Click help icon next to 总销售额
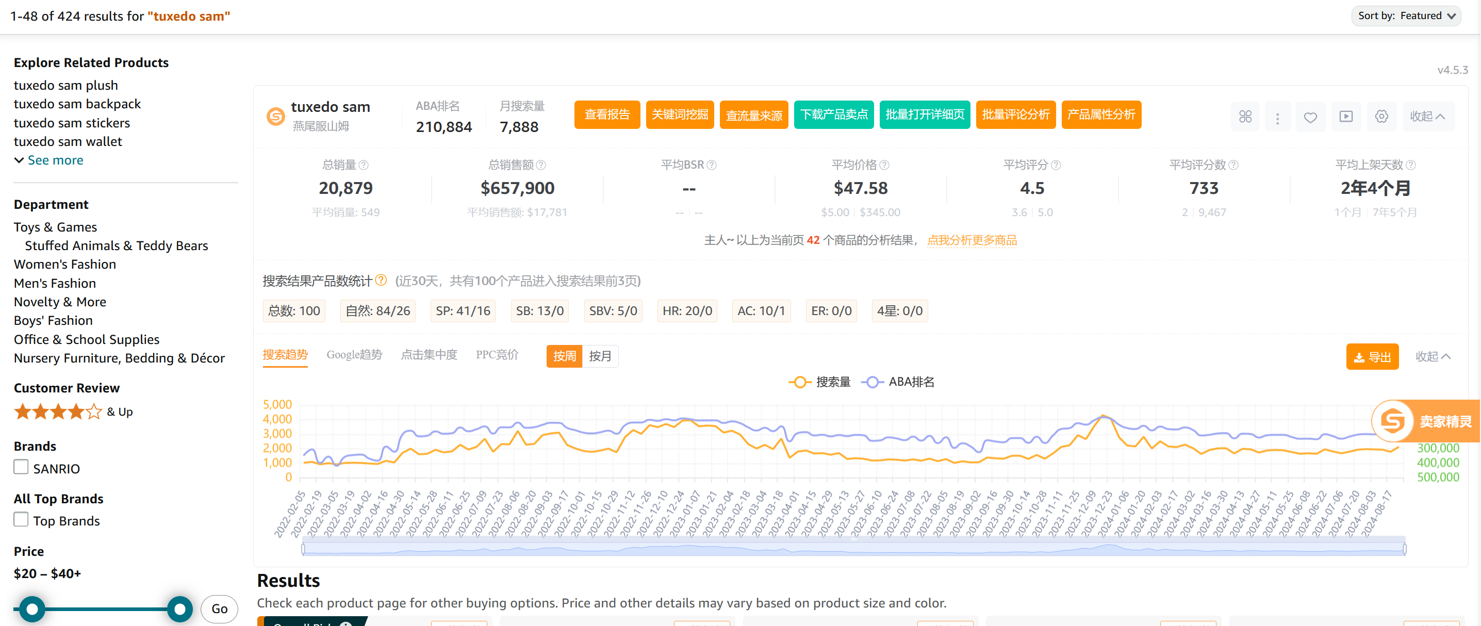1481x626 pixels. (541, 165)
